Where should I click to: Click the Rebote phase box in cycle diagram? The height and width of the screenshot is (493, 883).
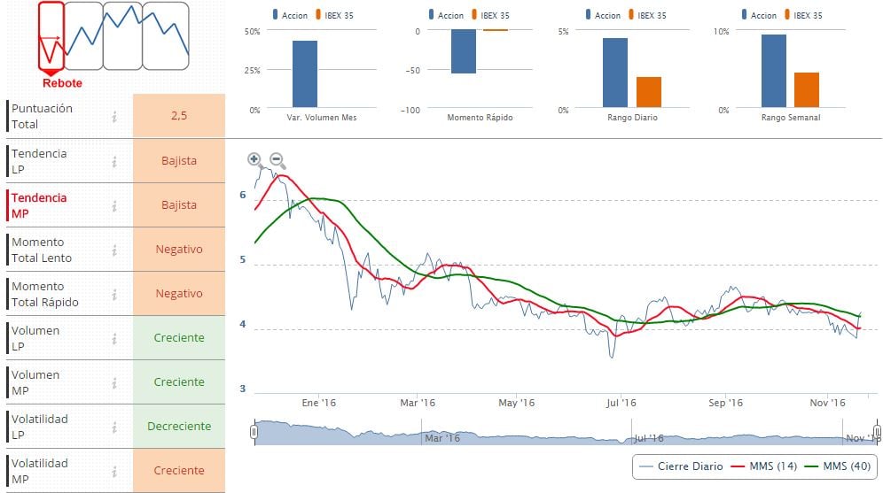pyautogui.click(x=51, y=37)
